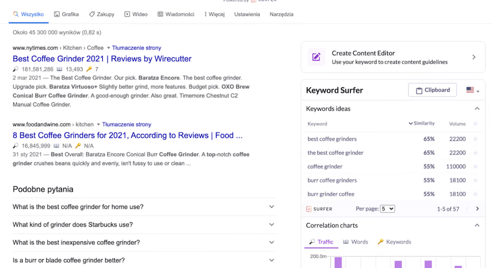Open the US flag country selector

pos(472,90)
